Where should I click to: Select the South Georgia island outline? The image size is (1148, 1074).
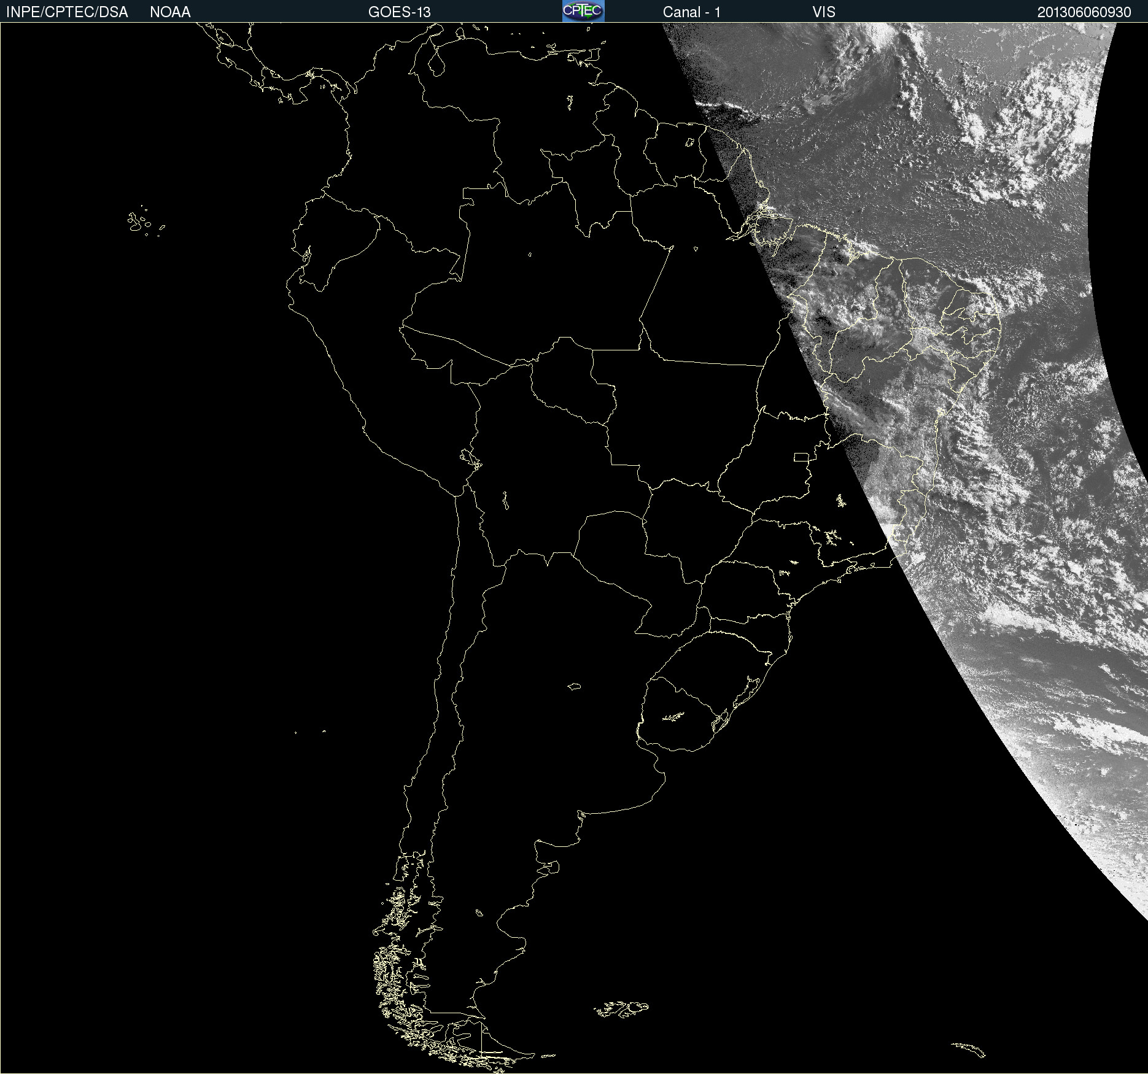(969, 1049)
